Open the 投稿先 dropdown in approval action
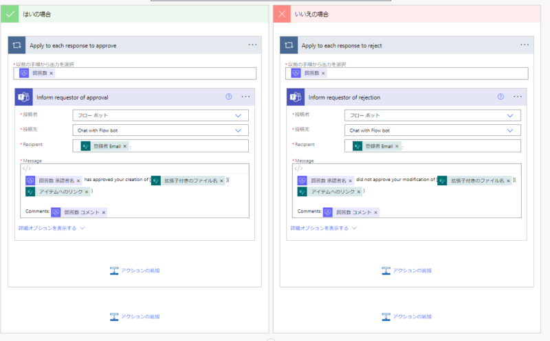The width and height of the screenshot is (550, 341). tap(239, 130)
